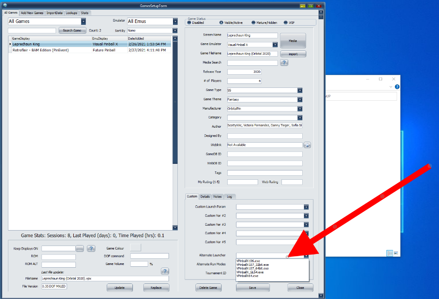Select the Mature/Hidden game status
This screenshot has width=439, height=299.
click(x=253, y=23)
